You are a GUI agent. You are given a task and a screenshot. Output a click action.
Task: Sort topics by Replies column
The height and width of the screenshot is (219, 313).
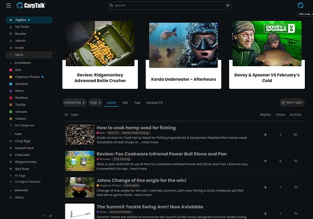point(265,115)
